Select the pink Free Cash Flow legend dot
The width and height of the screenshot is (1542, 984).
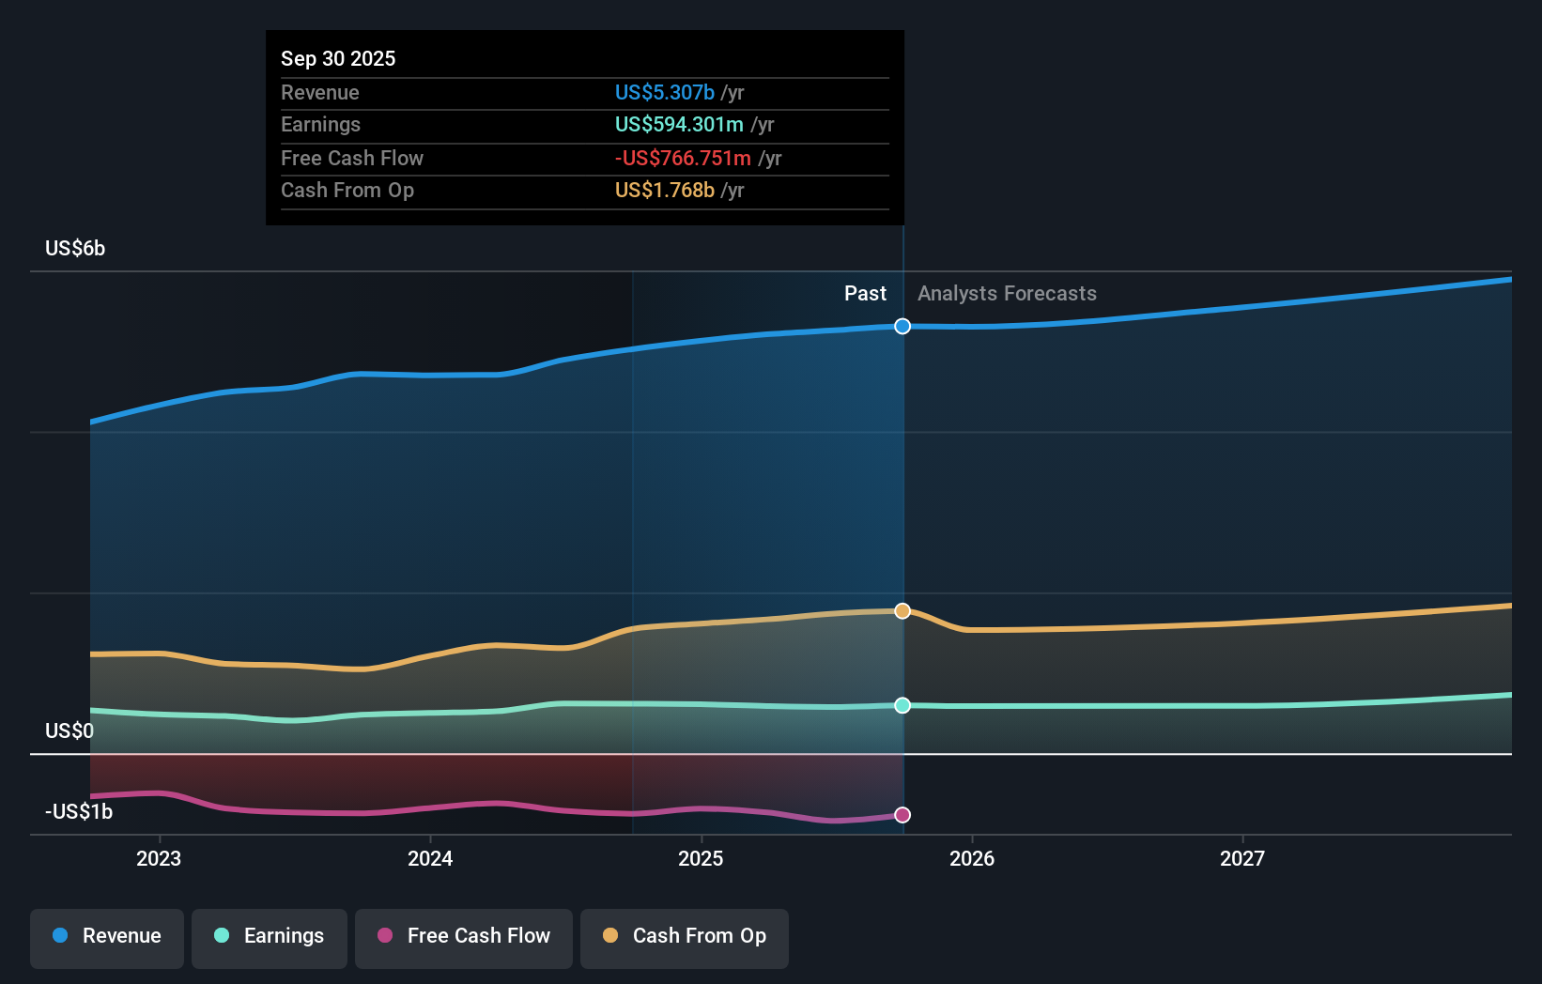384,936
